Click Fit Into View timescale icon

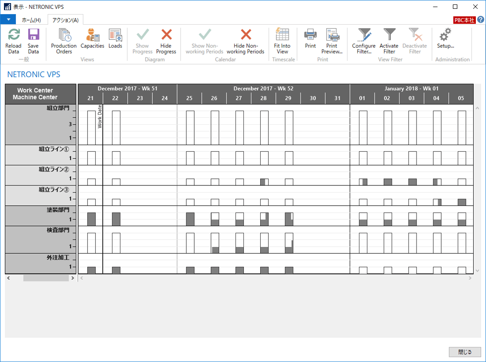(x=282, y=35)
